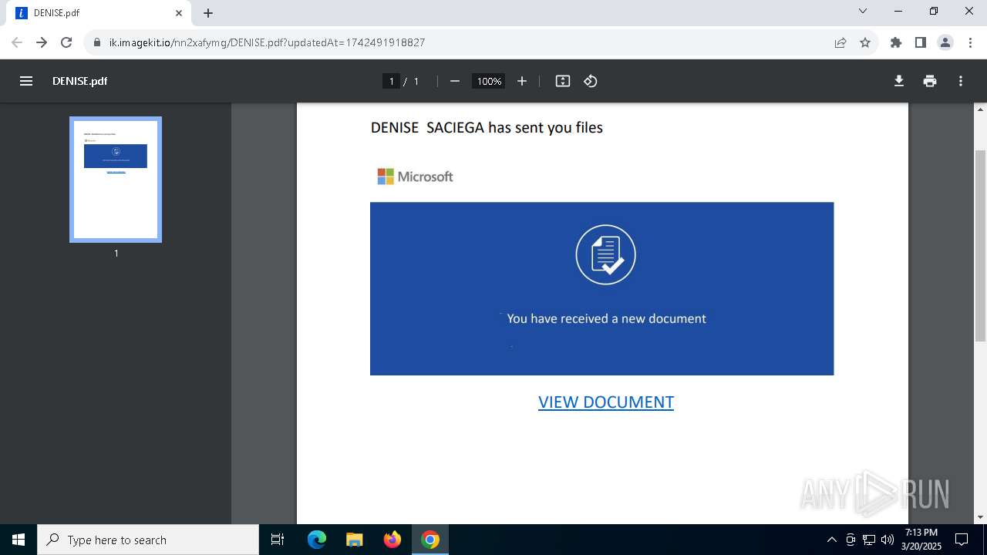Open the PDF viewer more actions menu
Image resolution: width=987 pixels, height=555 pixels.
point(961,81)
